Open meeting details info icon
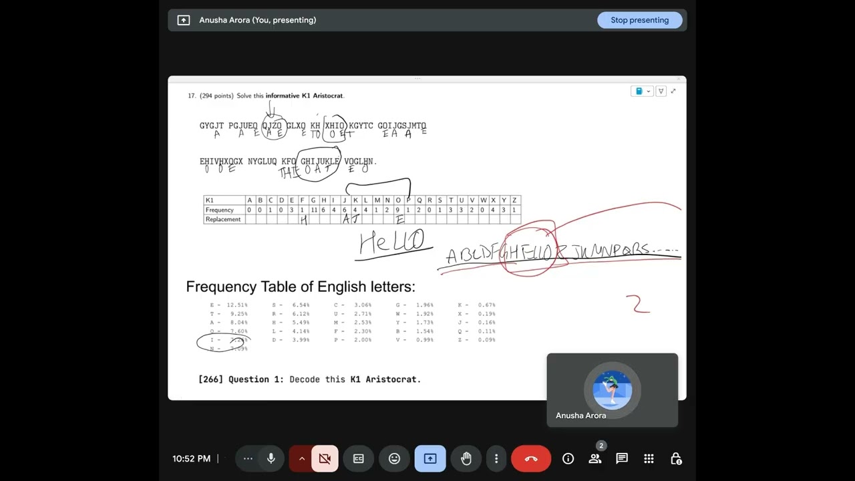855x481 pixels. tap(568, 459)
